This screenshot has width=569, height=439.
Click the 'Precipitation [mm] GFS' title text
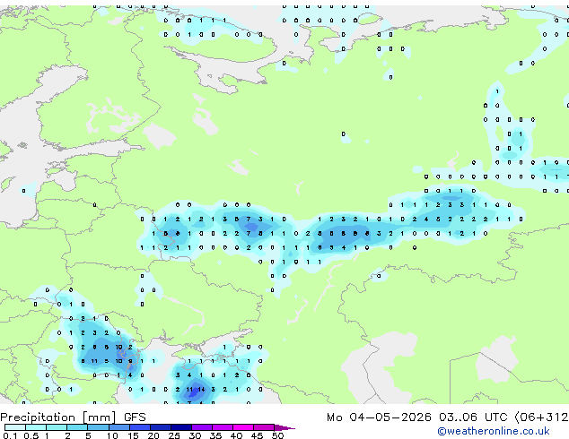tap(73, 417)
